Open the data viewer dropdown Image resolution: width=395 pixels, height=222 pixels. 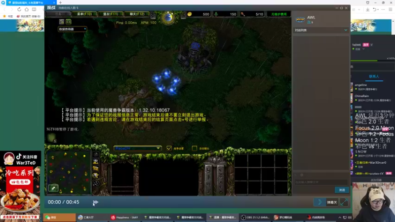pos(73,29)
